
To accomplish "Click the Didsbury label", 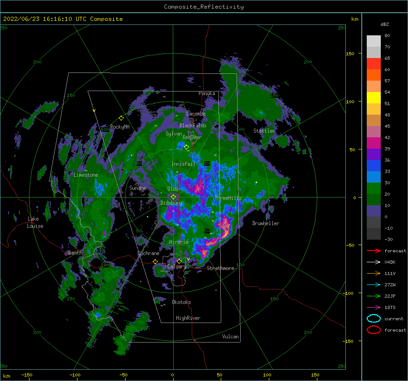I will (171, 203).
